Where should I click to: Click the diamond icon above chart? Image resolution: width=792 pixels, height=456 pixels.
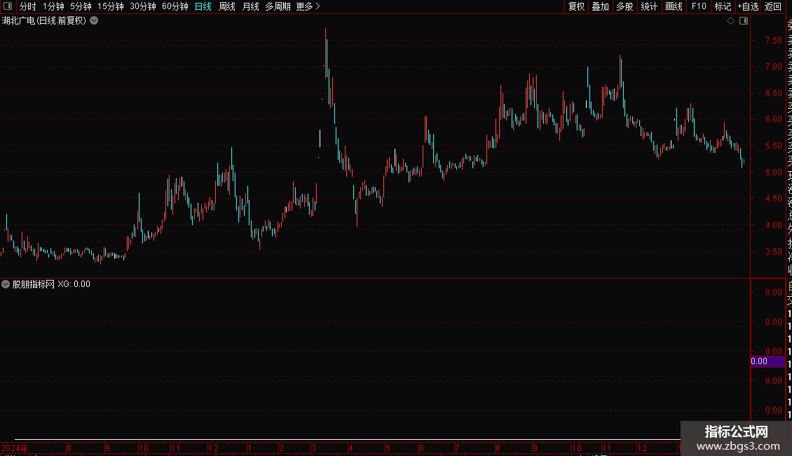(730, 21)
